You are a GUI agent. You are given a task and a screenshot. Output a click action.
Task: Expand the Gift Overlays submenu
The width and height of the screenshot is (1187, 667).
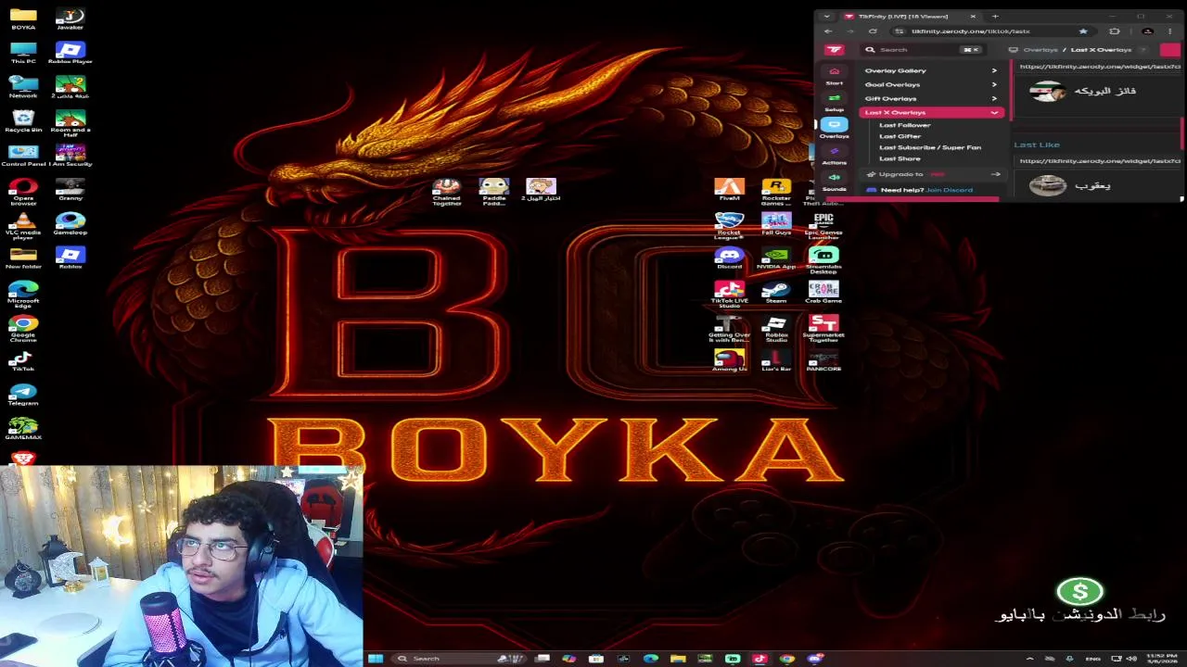[x=931, y=98]
